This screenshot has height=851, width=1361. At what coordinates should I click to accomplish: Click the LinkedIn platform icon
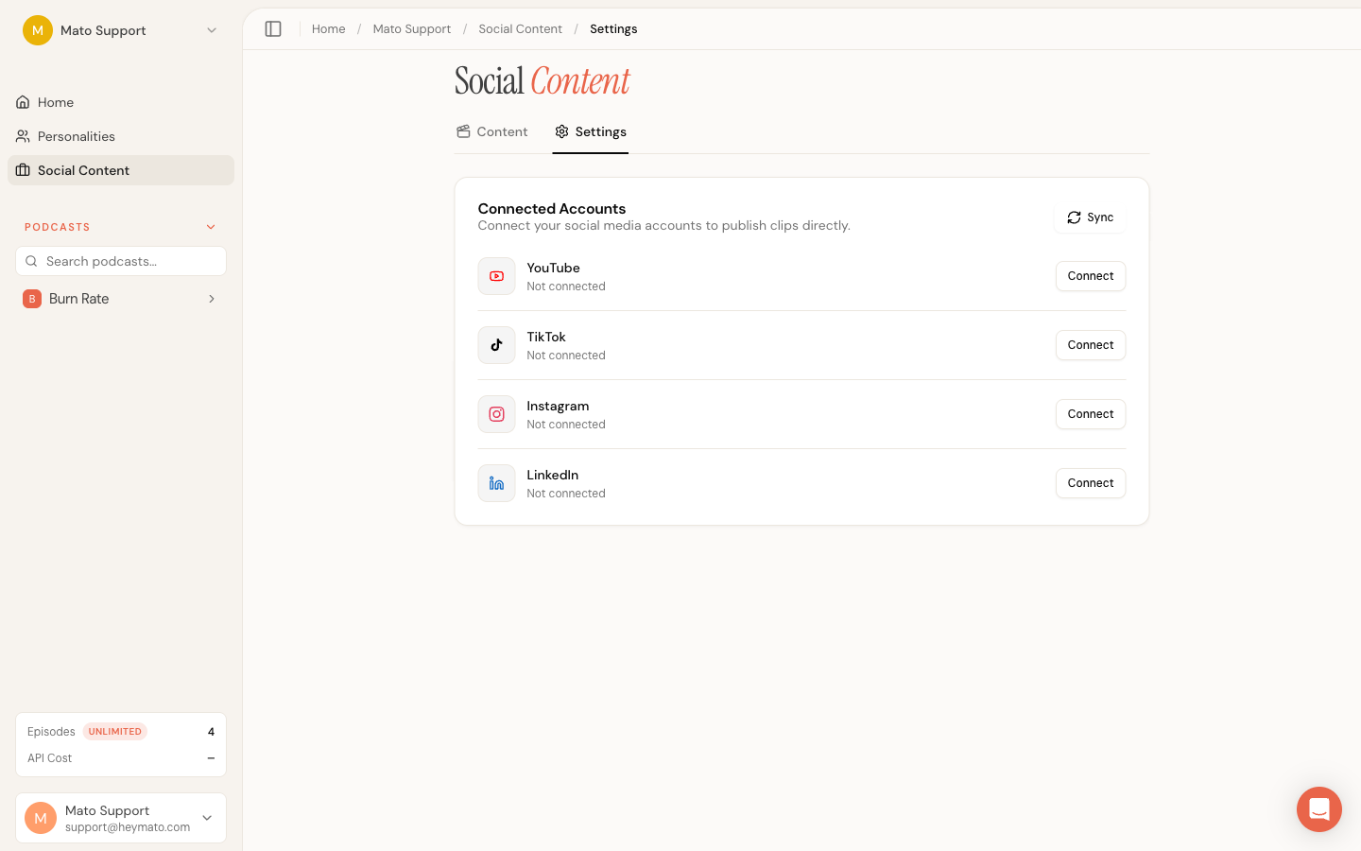(496, 483)
